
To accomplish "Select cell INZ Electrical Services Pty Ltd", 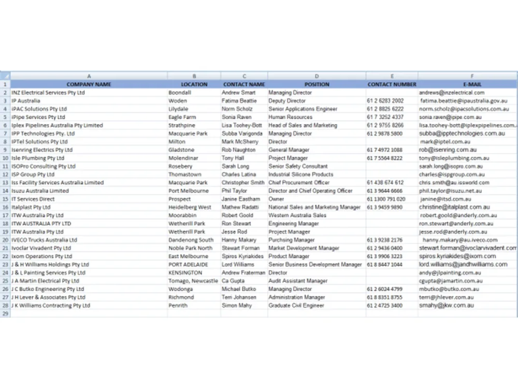I will [89, 93].
